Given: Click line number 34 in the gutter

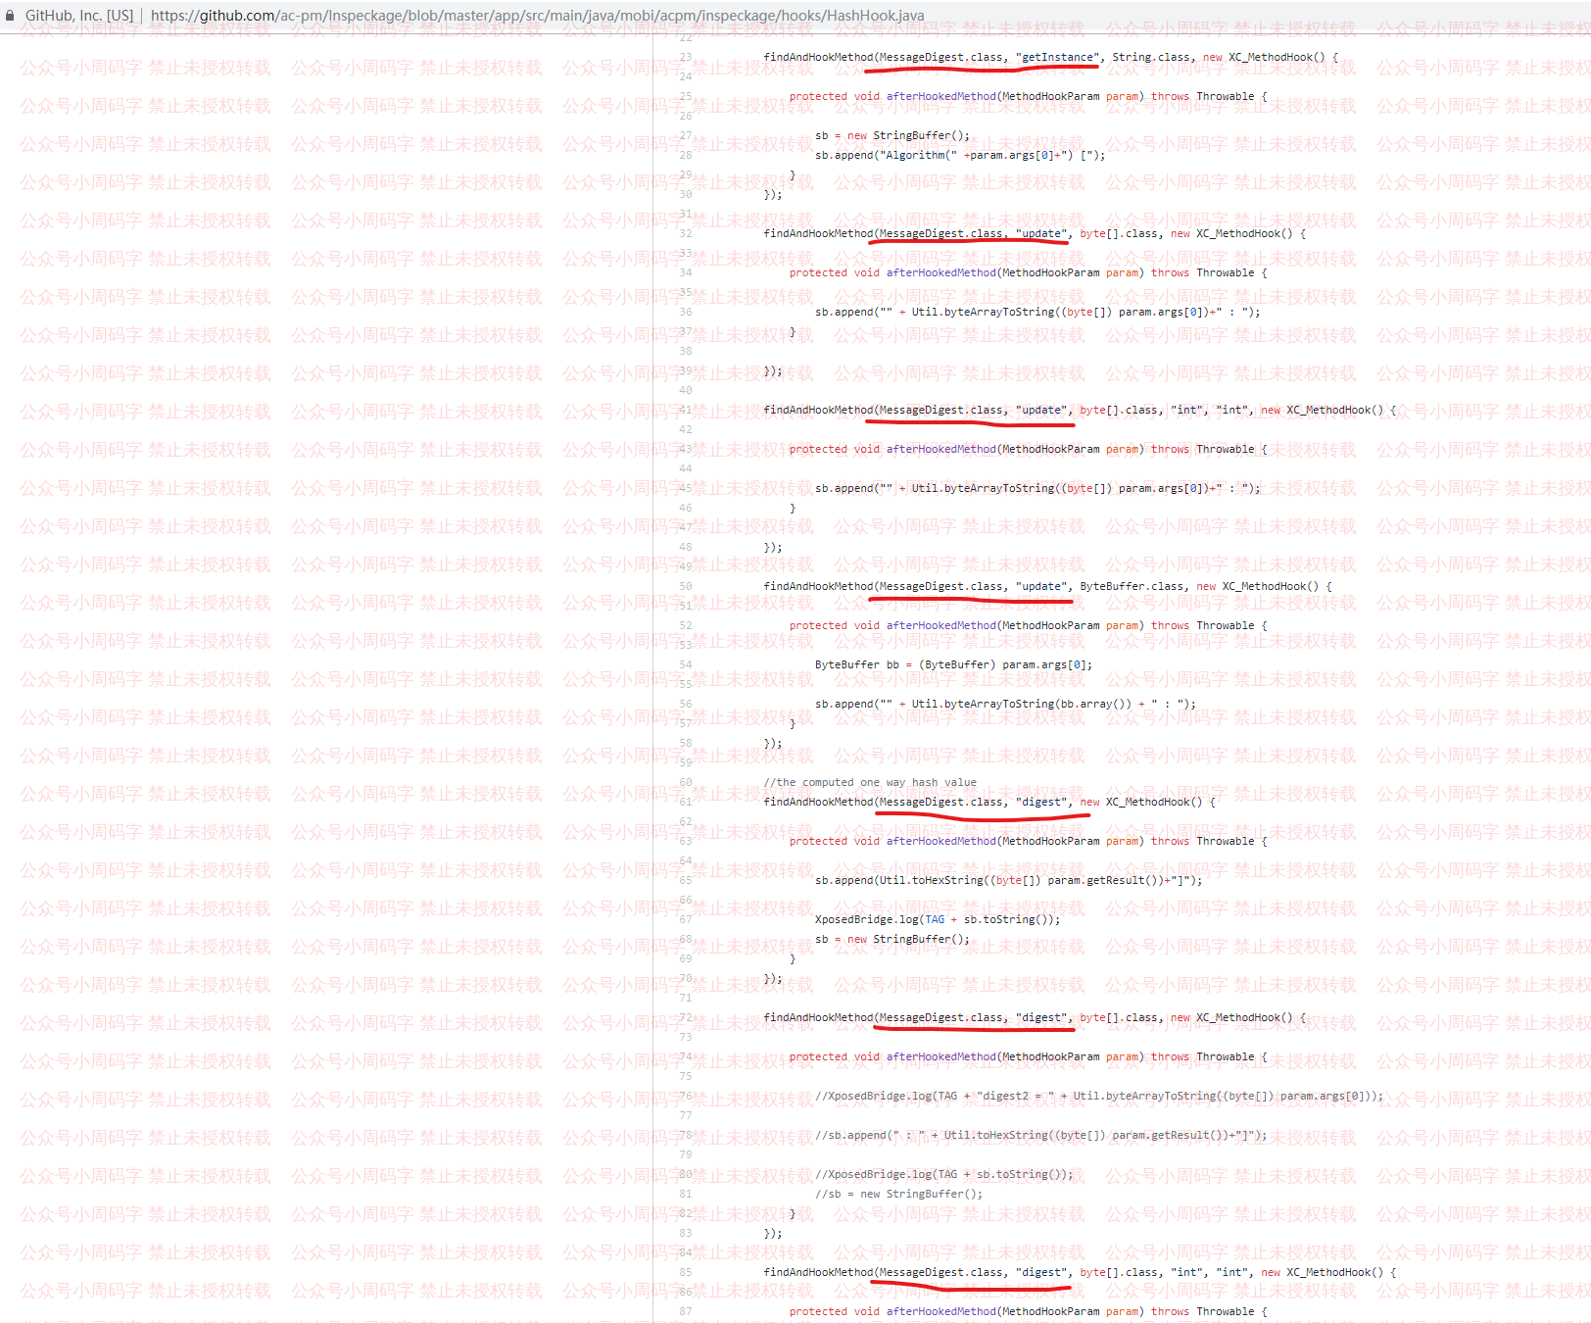Looking at the screenshot, I should pos(686,272).
